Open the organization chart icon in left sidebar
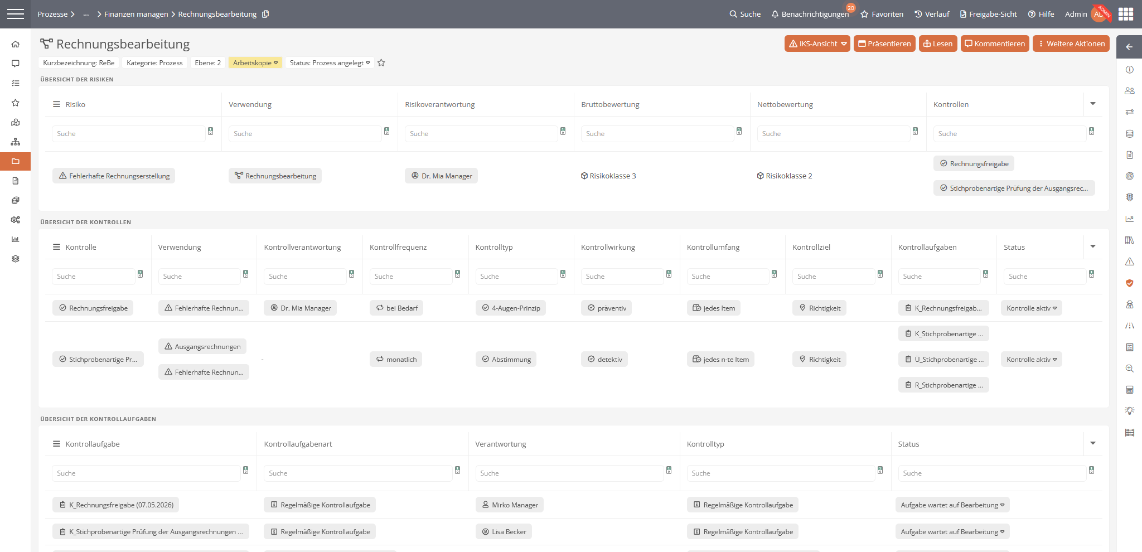 16,142
